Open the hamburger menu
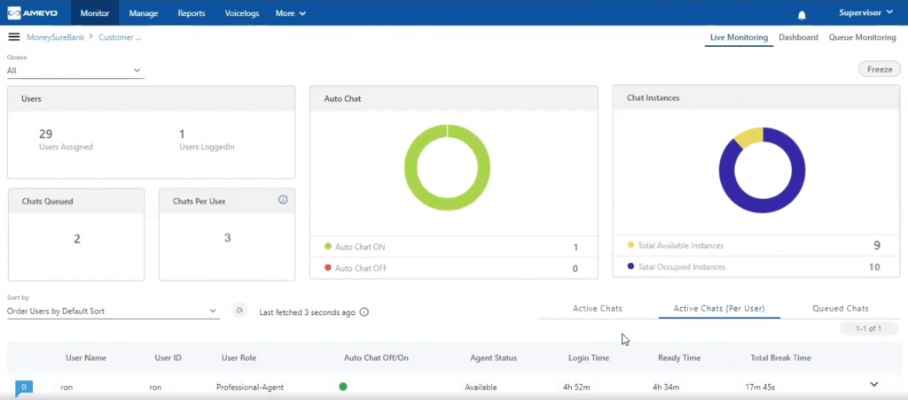The height and width of the screenshot is (400, 908). (x=14, y=37)
